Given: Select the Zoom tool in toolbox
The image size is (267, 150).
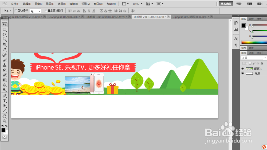Looking at the screenshot, I should pyautogui.click(x=5, y=121).
